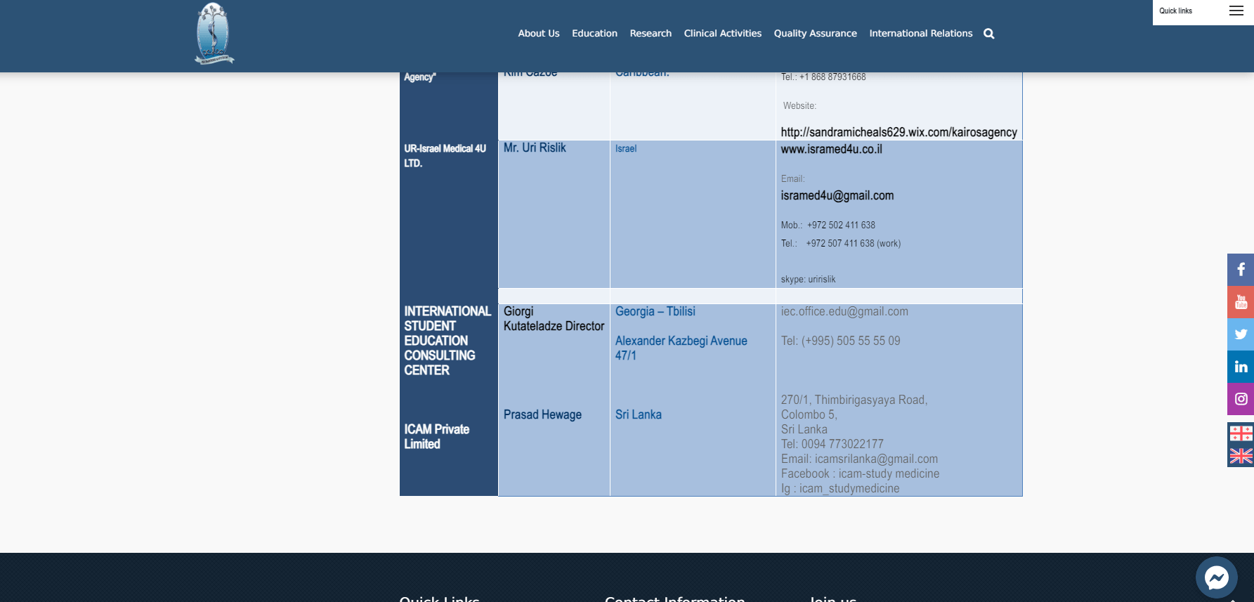Open the Quality Assurance menu
This screenshot has width=1254, height=602.
click(x=815, y=33)
